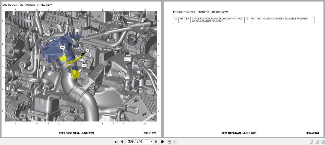Jump to the last page

(162, 142)
